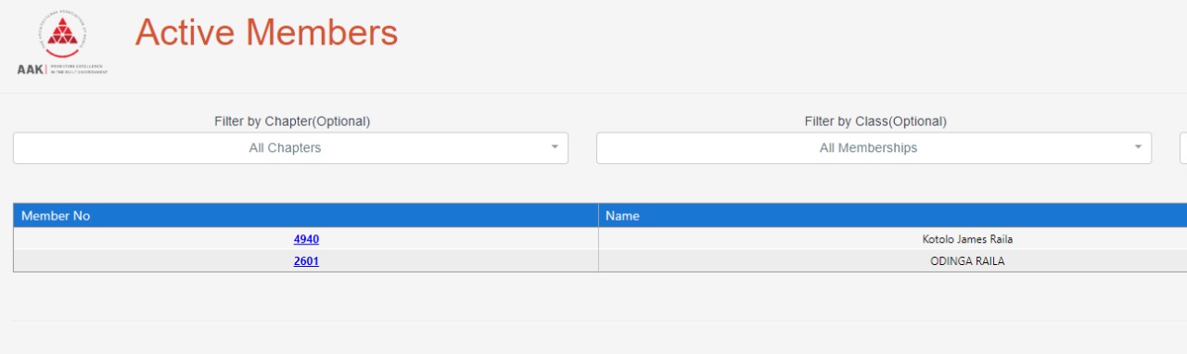Image resolution: width=1187 pixels, height=354 pixels.
Task: Click the Active Members page heading
Action: point(266,33)
